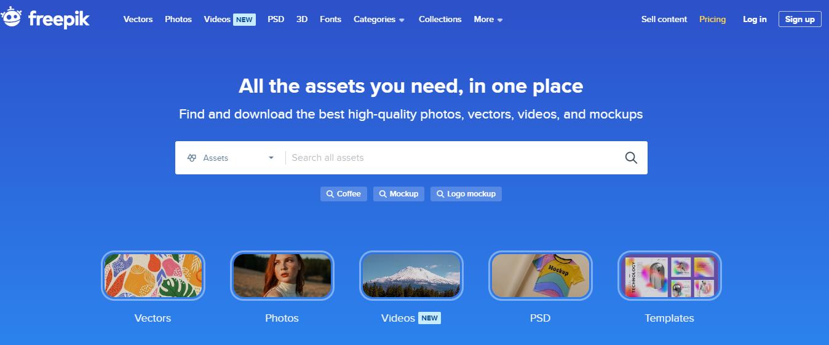Click the Log in link

(x=755, y=19)
